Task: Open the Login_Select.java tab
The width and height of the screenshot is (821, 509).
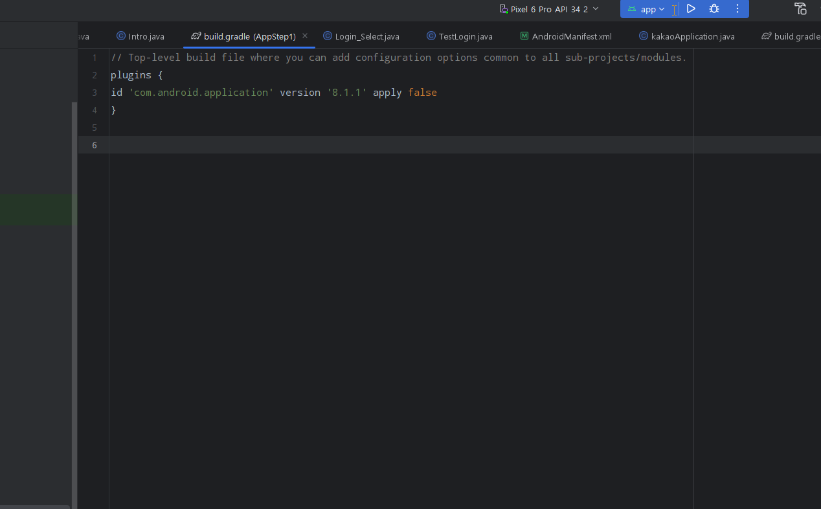Action: [361, 36]
